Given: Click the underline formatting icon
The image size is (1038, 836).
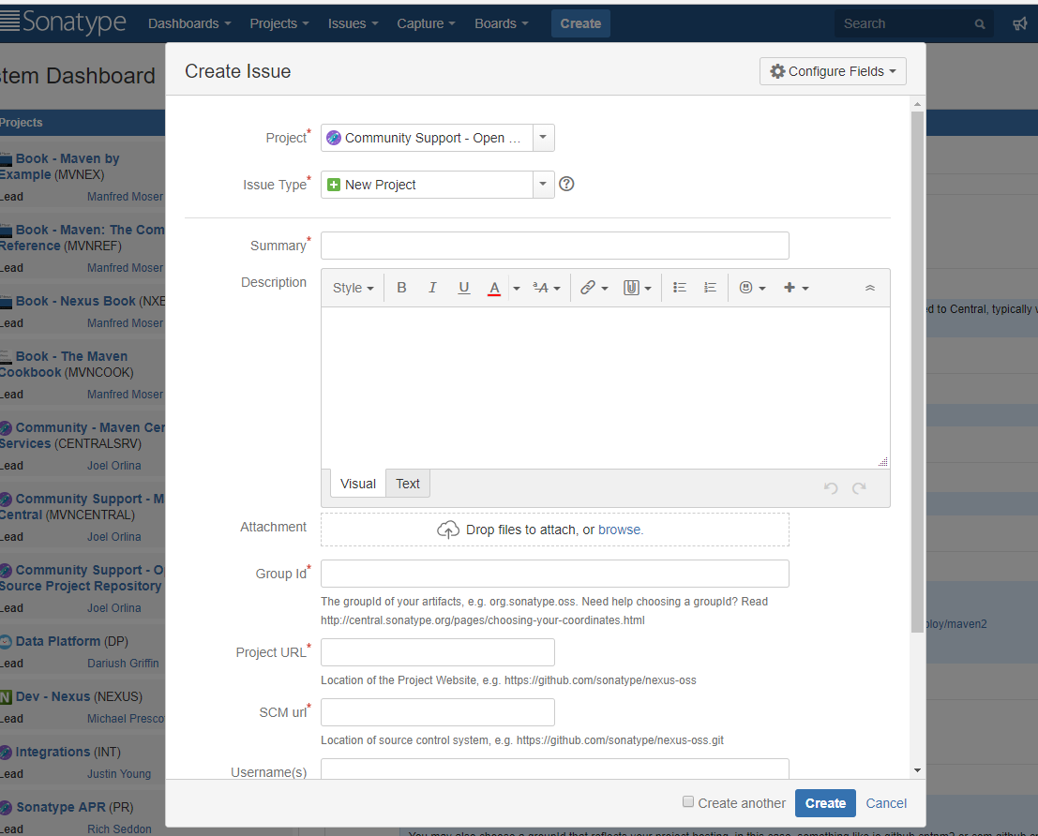Looking at the screenshot, I should tap(463, 288).
